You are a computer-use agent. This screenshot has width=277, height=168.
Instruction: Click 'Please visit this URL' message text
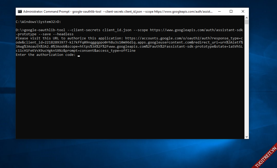click(x=37, y=38)
